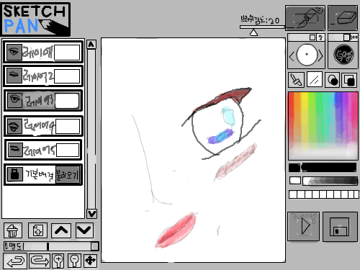Click brush sensitivity slider triangle handle
The height and width of the screenshot is (270, 360).
[x=253, y=32]
